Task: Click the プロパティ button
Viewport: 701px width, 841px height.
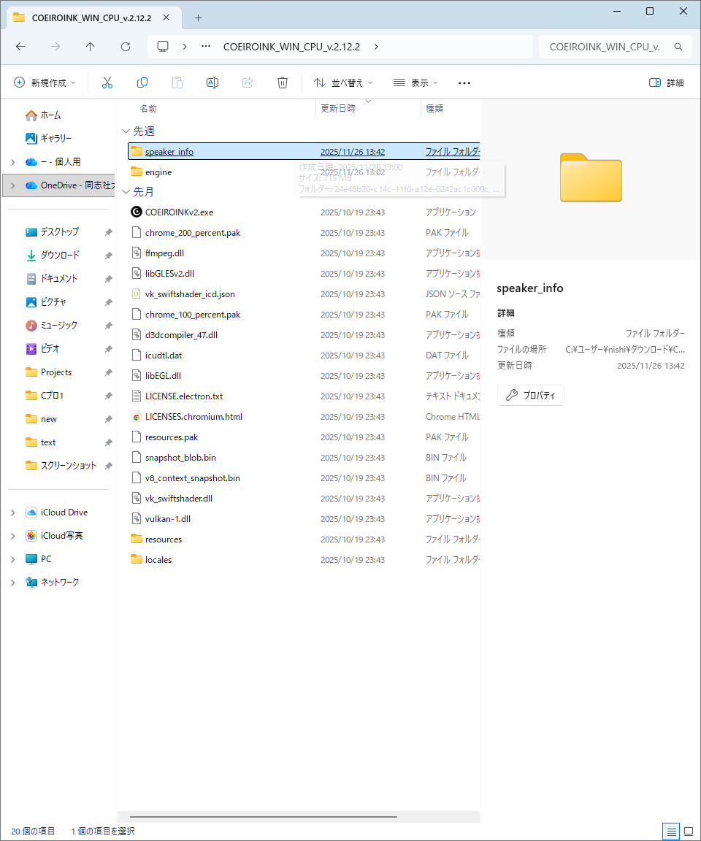Action: click(x=530, y=395)
